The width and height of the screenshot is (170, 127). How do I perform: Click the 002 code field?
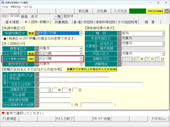4,16
